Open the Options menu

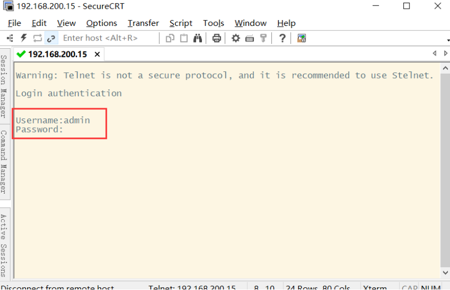coord(102,23)
